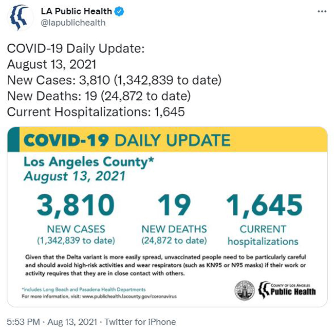
Task: Click the 3,810 new cases figure
Action: (76, 205)
